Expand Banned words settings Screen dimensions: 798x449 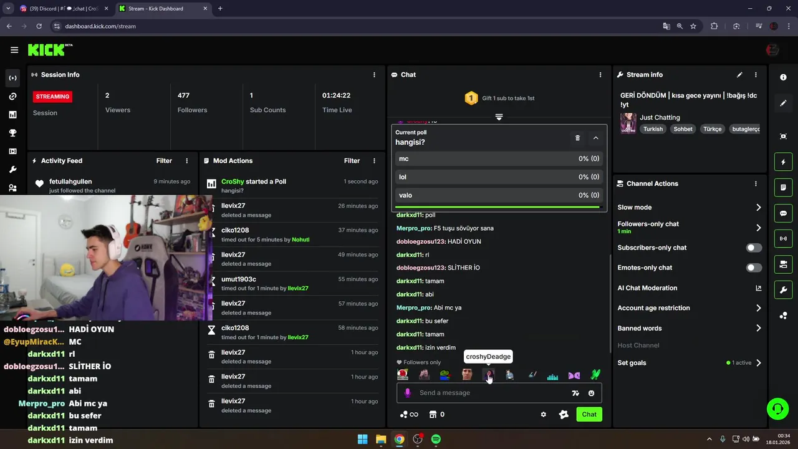(x=759, y=328)
